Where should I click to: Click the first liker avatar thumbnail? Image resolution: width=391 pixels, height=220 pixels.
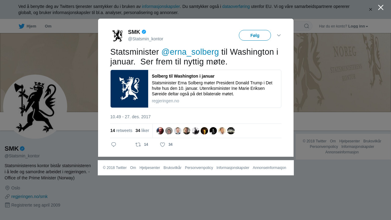point(160,131)
